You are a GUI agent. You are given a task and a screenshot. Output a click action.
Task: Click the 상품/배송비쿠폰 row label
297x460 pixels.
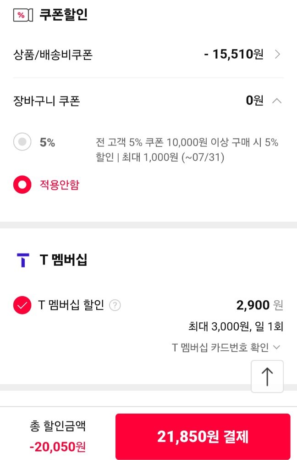[x=53, y=55]
